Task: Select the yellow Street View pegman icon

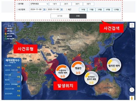Action: (x=132, y=98)
